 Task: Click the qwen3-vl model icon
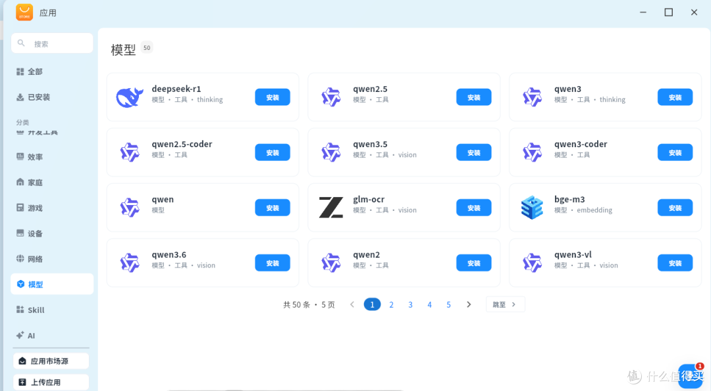tap(533, 263)
